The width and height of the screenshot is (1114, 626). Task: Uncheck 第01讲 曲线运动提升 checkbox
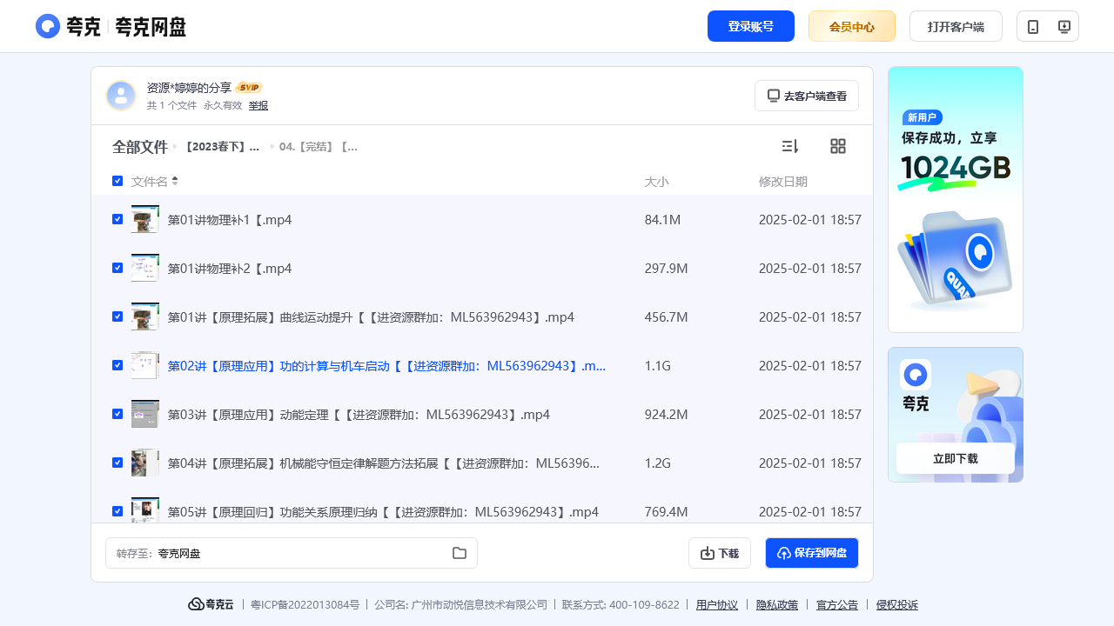pyautogui.click(x=117, y=316)
